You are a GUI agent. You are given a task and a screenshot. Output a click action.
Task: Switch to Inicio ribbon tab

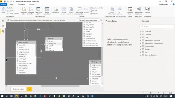click(x=11, y=4)
